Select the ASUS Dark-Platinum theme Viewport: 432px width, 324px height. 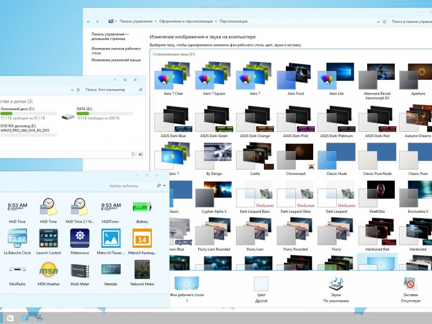click(x=336, y=121)
